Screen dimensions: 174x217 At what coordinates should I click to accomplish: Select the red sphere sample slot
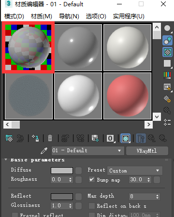[127, 96]
